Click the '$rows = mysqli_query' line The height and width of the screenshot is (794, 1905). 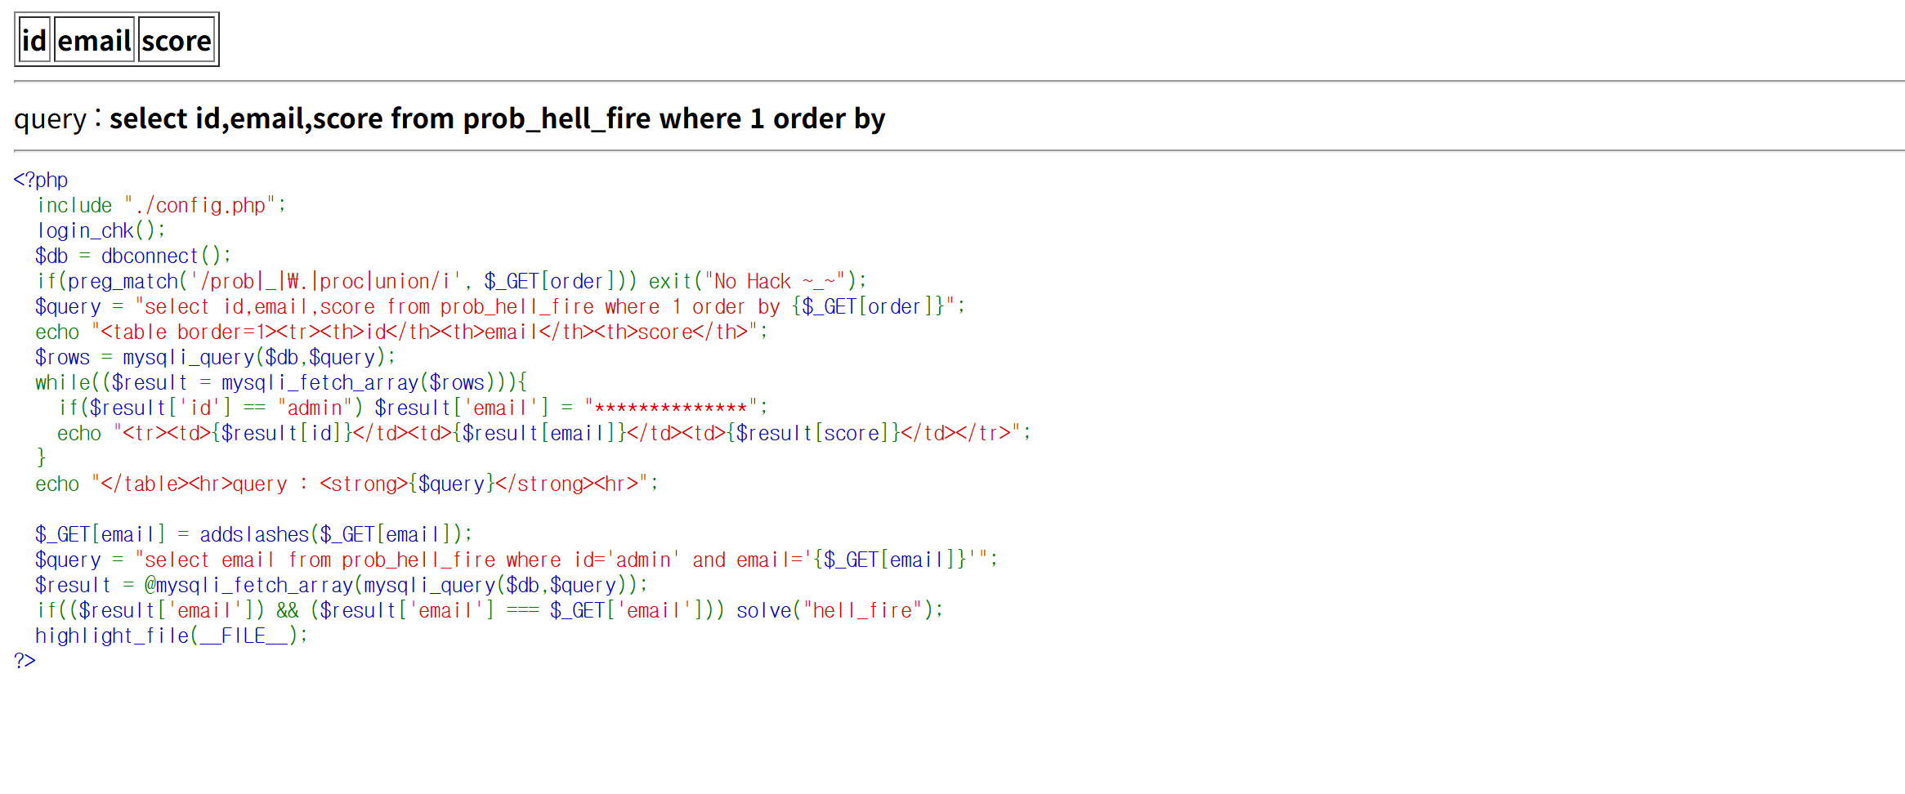click(215, 357)
